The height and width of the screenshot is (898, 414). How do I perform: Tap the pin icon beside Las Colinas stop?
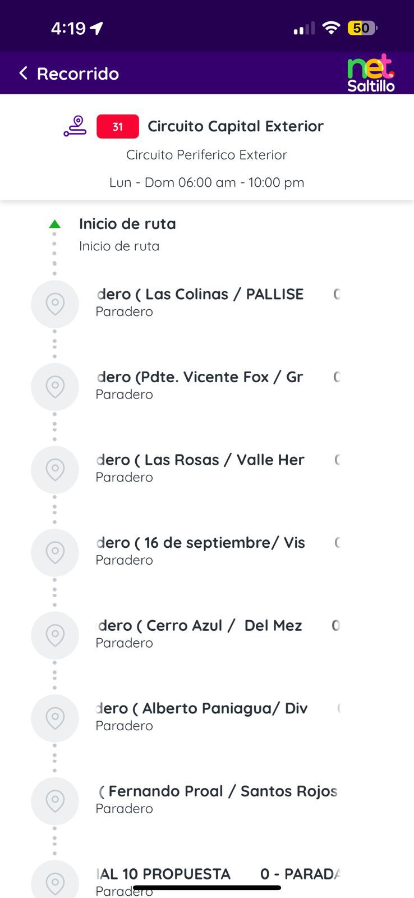(55, 304)
